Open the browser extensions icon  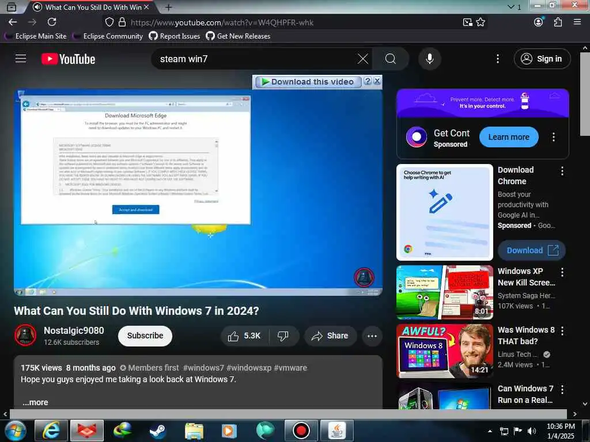coord(558,22)
